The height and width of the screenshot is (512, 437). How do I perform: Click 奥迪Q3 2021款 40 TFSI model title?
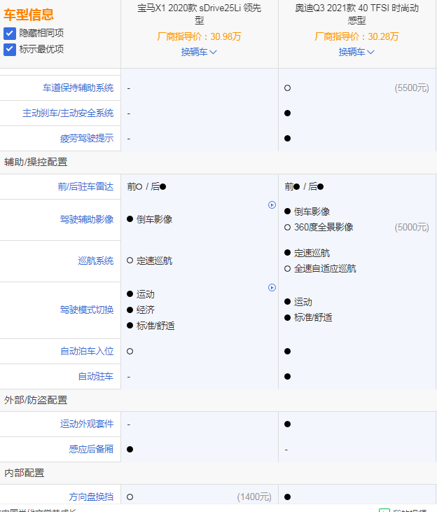pyautogui.click(x=356, y=14)
